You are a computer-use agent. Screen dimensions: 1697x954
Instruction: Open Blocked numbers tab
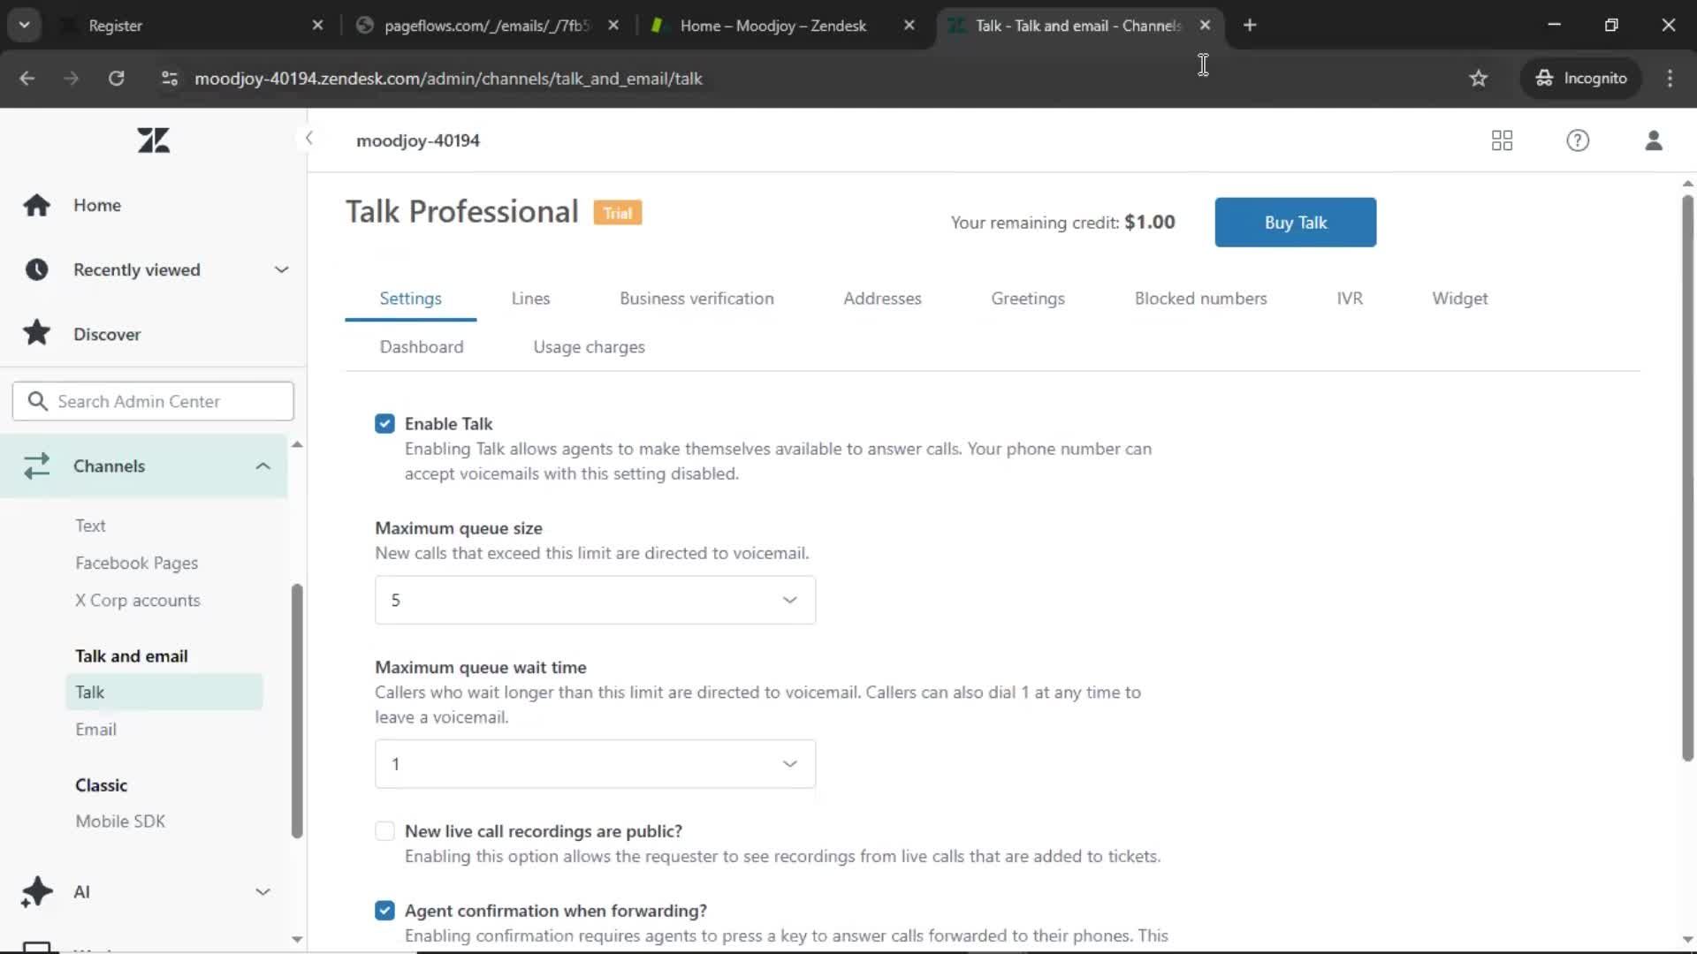pos(1200,299)
